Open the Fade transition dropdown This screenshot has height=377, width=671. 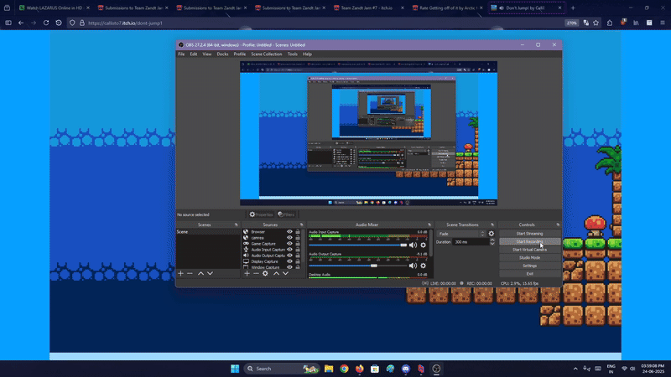coord(460,234)
